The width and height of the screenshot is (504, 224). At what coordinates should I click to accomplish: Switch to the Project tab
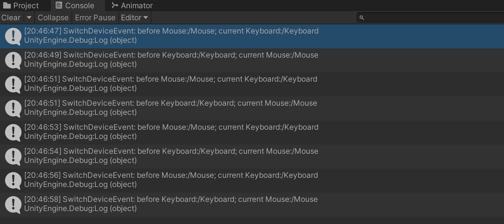(25, 5)
